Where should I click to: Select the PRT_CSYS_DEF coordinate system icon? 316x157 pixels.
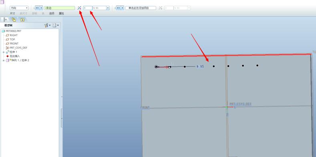[x=8, y=48]
